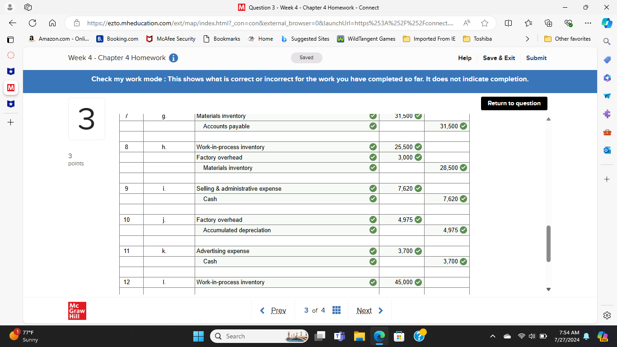Open the Outlook icon in the Edge sidebar
This screenshot has width=617, height=347.
click(x=607, y=150)
